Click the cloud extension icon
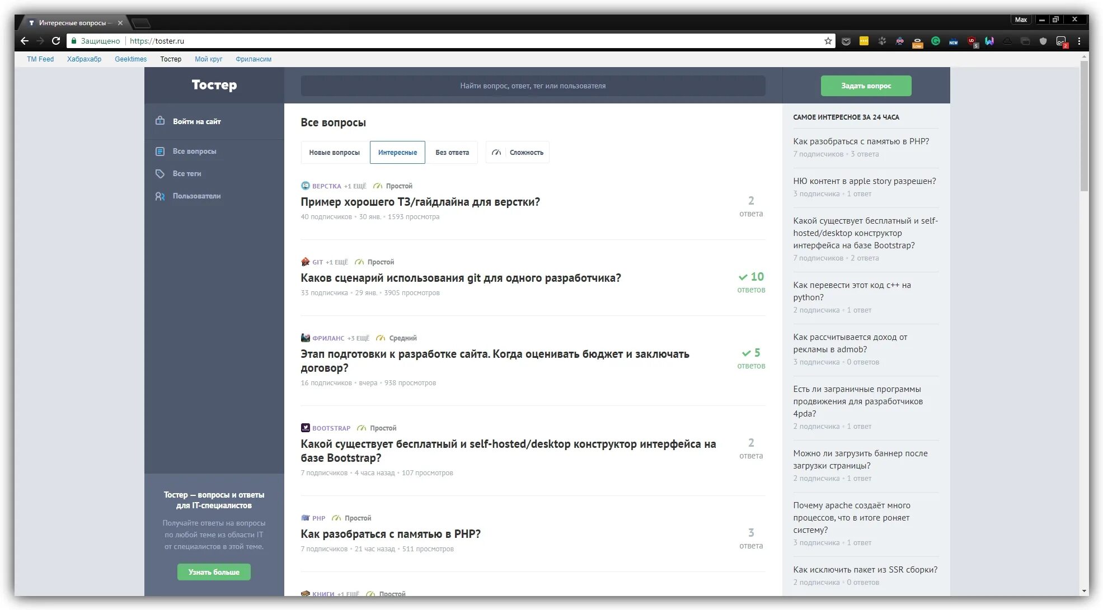Screen dimensions: 1103x610 [1007, 41]
